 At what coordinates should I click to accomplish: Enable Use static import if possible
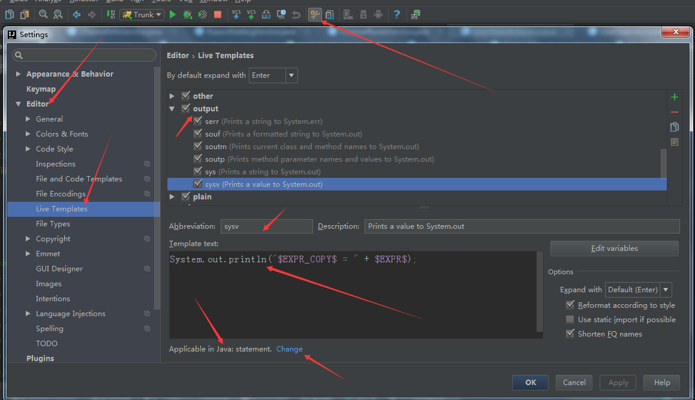point(569,319)
